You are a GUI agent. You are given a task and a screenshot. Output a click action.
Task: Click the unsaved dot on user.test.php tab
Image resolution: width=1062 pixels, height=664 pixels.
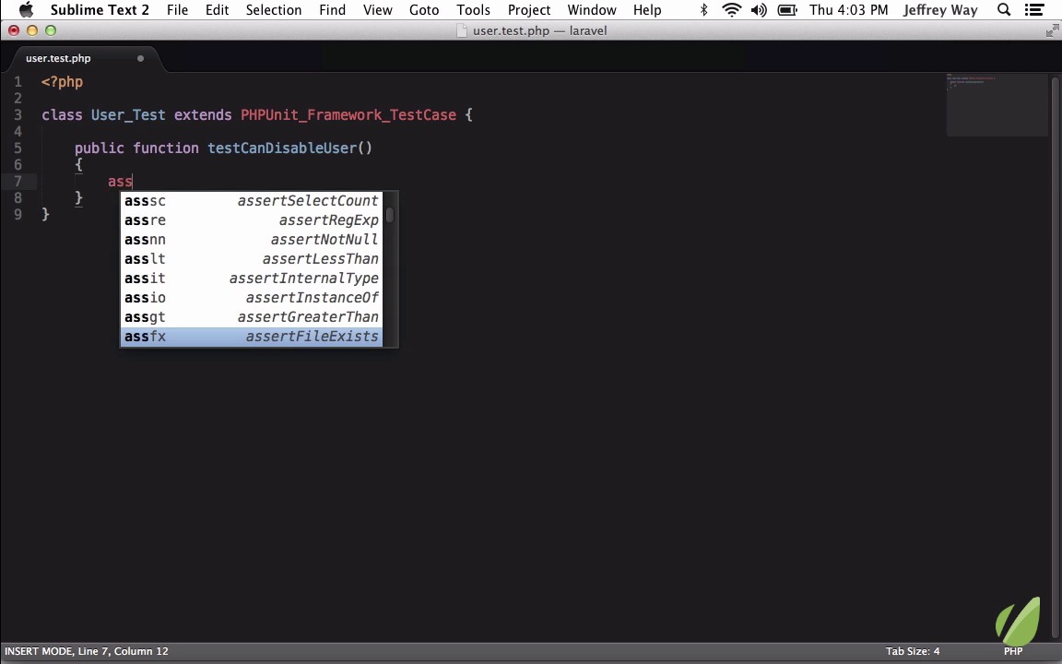tap(140, 58)
